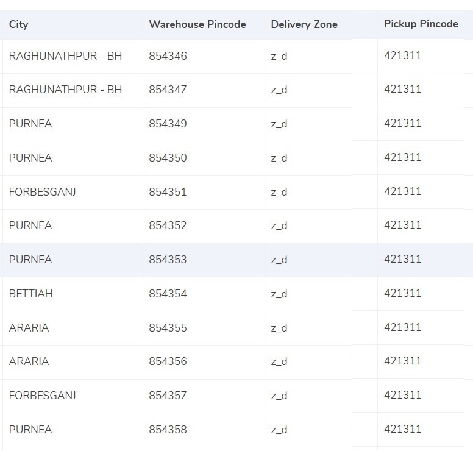
Task: Click z_d delivery zone in row 854358
Action: 279,430
